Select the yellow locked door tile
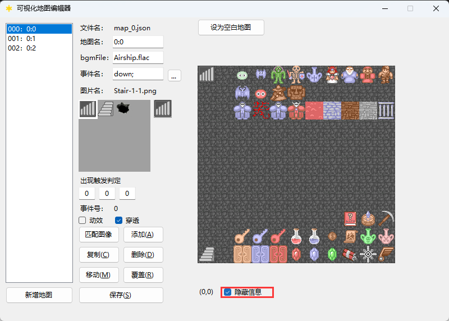449x321 pixels. tap(242, 254)
